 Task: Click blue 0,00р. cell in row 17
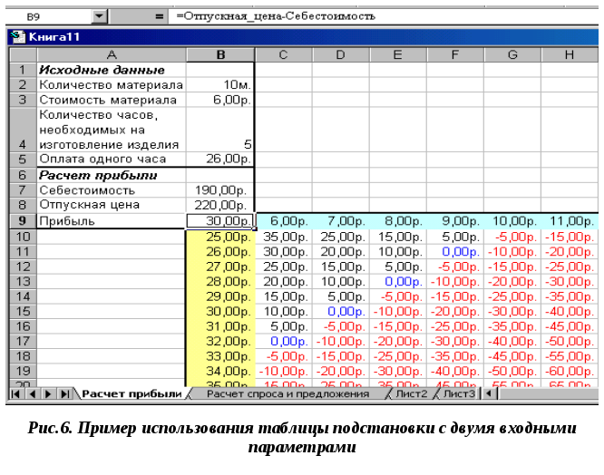click(284, 341)
